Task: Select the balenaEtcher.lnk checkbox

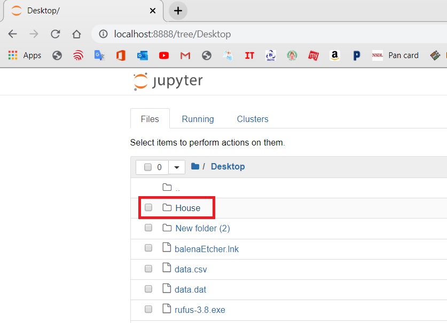Action: [x=148, y=248]
